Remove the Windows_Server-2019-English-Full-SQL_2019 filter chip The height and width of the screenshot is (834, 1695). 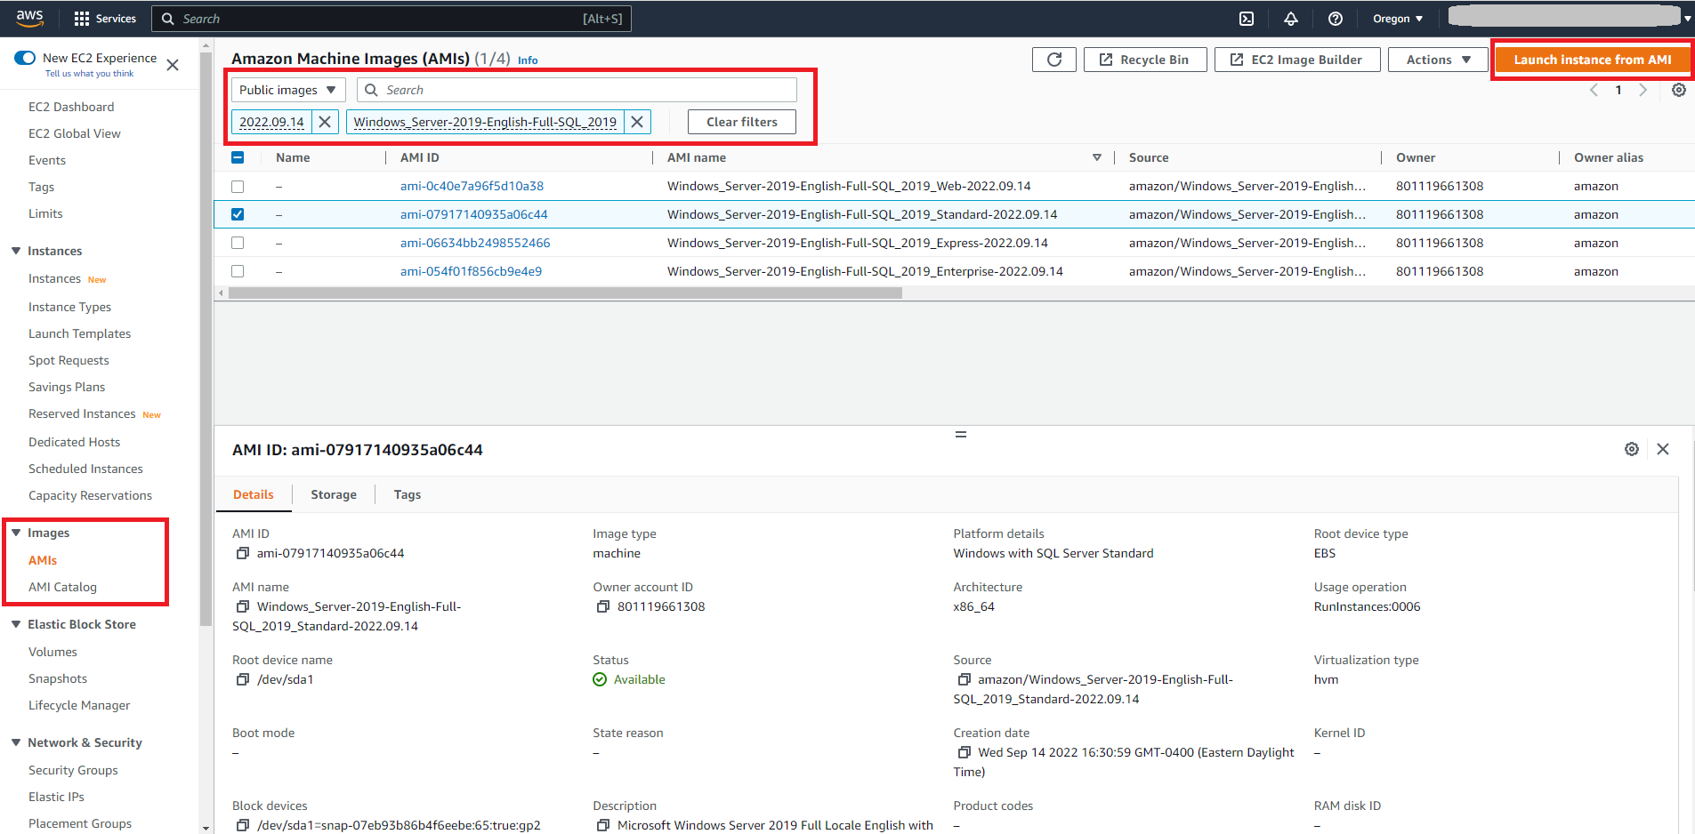click(x=637, y=122)
